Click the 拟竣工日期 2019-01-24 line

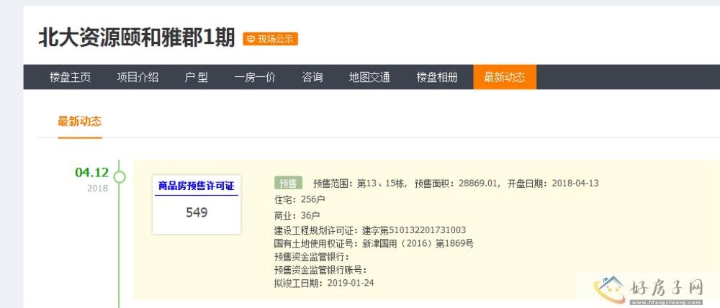pos(323,283)
